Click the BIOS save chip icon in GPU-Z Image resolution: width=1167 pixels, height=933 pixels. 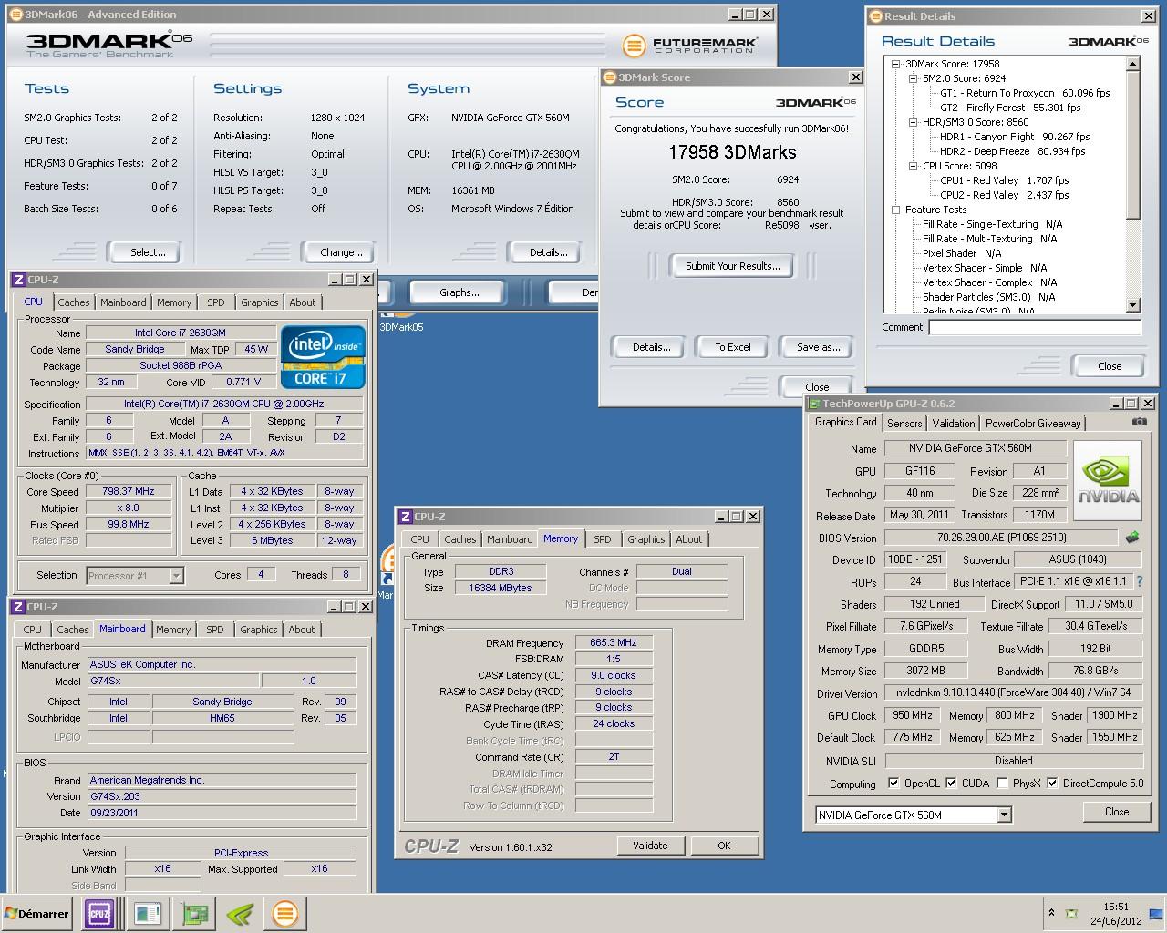pos(1132,538)
